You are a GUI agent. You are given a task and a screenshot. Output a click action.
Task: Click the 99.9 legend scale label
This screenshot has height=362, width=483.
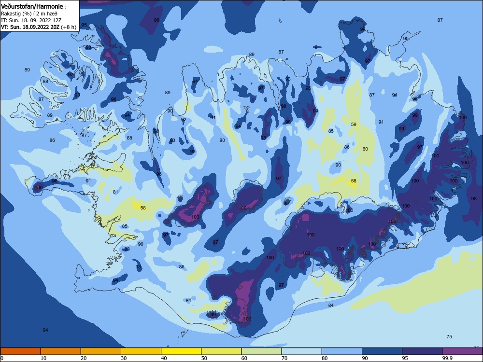tap(447, 358)
